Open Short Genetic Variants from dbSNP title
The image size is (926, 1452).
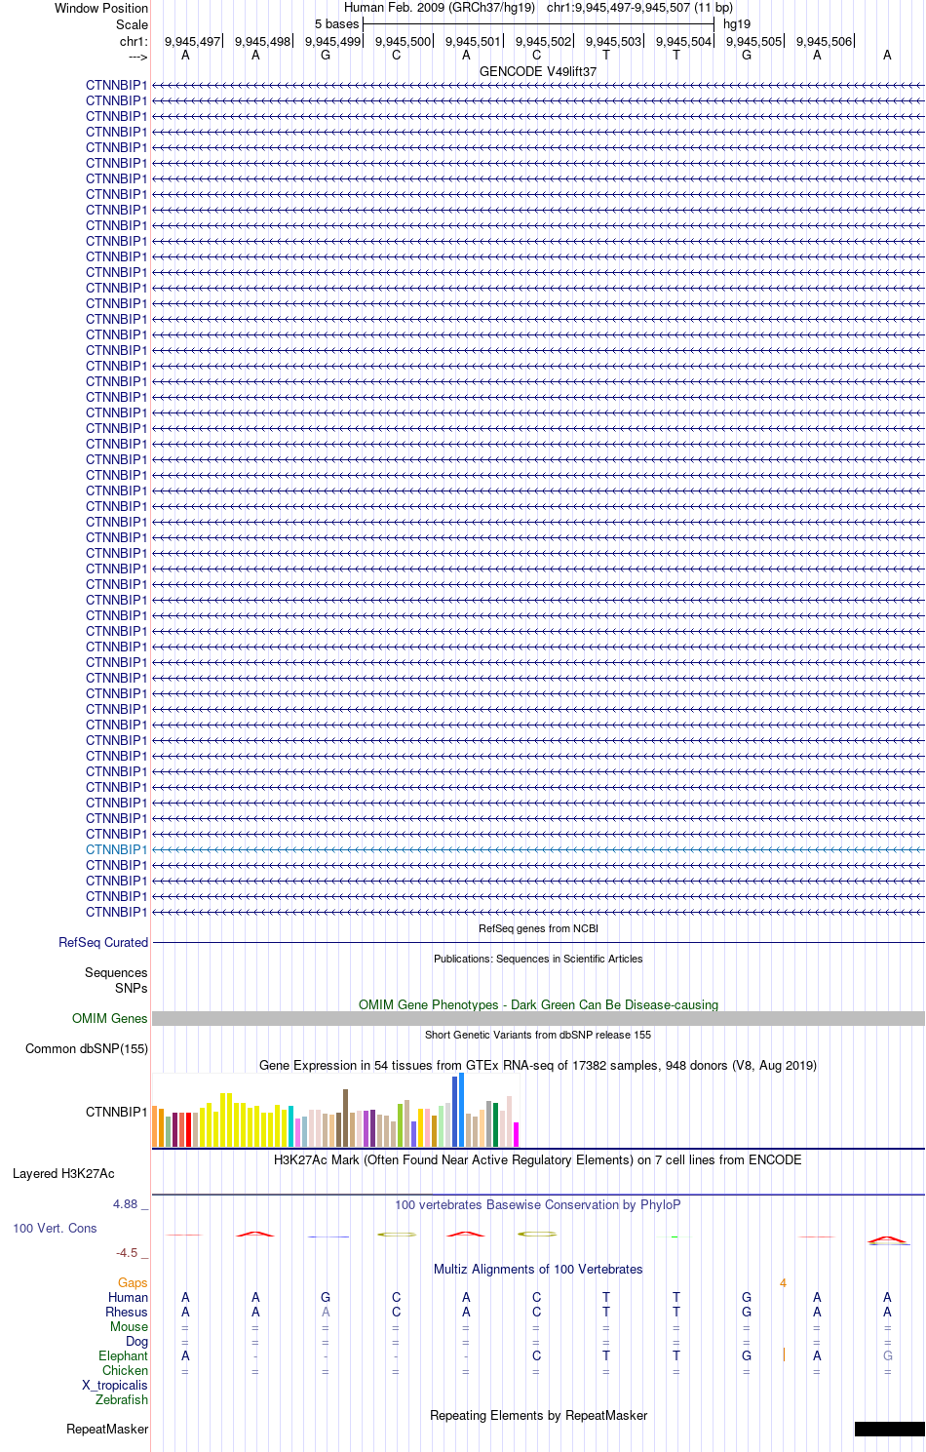(x=538, y=1035)
